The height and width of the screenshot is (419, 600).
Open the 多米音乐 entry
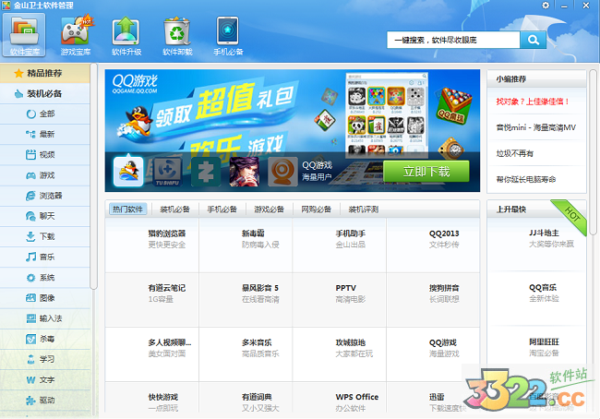(246, 354)
